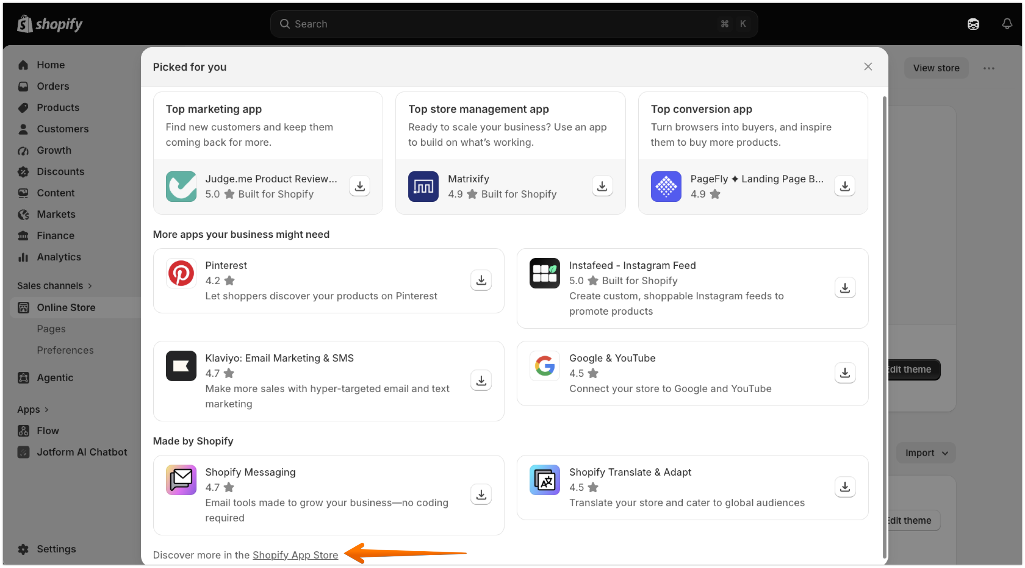Click the Settings gear icon
Screen dimensions: 1025x568
coord(23,549)
